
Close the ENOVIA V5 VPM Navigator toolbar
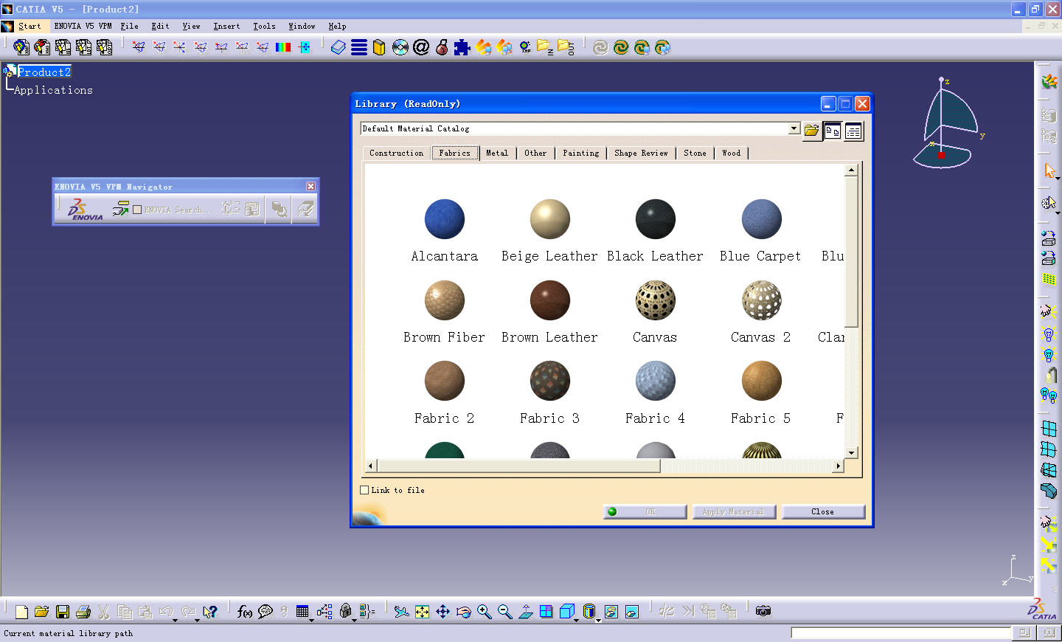click(x=310, y=187)
